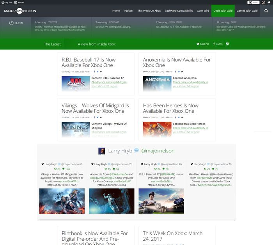Viewport: 273px width, 245px height.
Task: Click the ICYMI clock icon
Action: click(11, 23)
